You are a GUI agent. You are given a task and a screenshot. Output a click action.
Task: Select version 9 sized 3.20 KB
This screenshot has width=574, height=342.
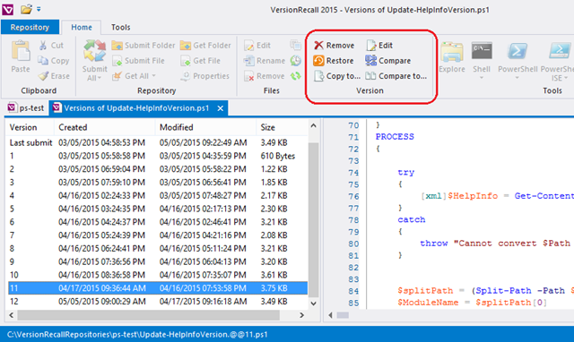tap(158, 261)
